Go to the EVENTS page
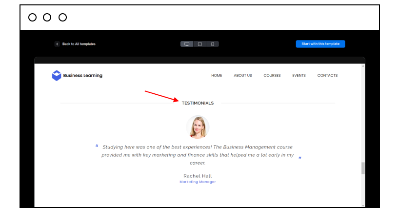Screen dimensions: 399x213 pos(299,75)
